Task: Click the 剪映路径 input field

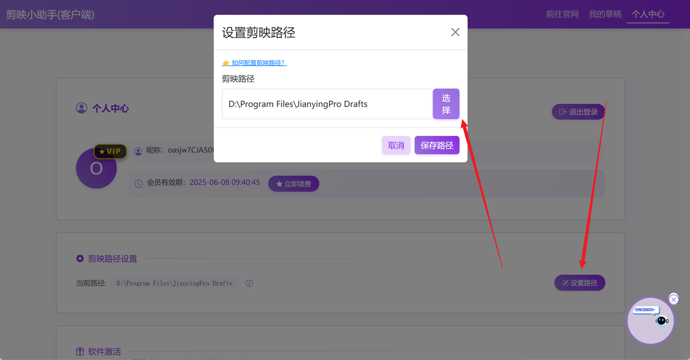Action: point(327,104)
